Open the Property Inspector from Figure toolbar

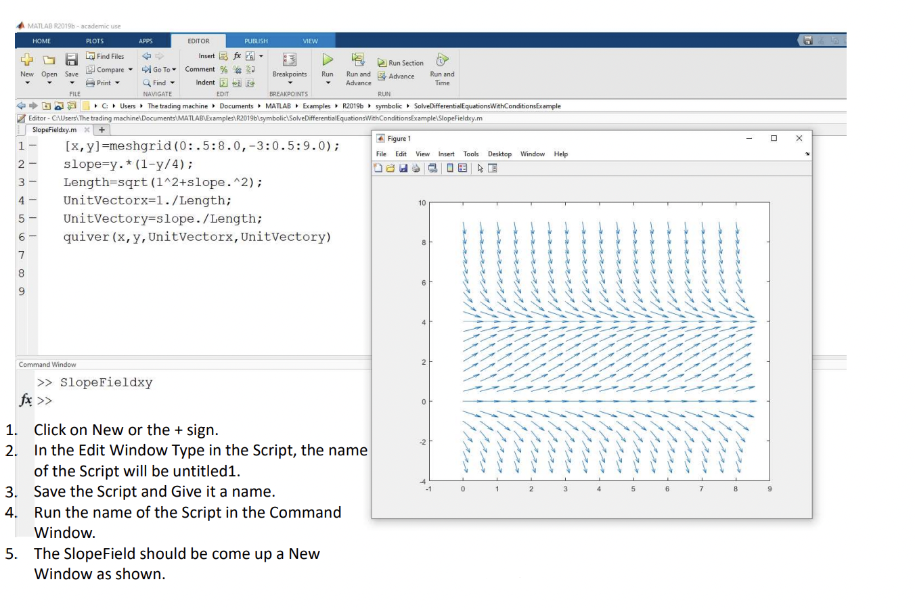(x=493, y=168)
